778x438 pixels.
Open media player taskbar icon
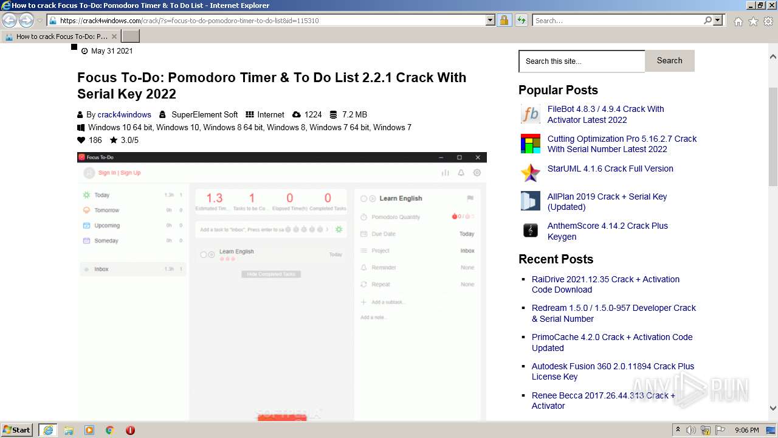[89, 430]
